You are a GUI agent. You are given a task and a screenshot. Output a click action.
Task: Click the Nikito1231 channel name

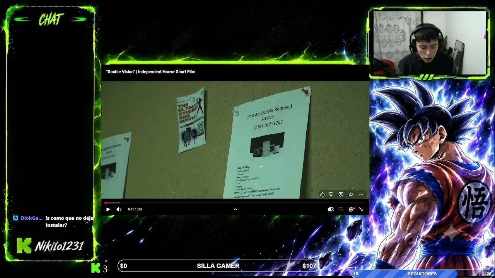(x=60, y=246)
